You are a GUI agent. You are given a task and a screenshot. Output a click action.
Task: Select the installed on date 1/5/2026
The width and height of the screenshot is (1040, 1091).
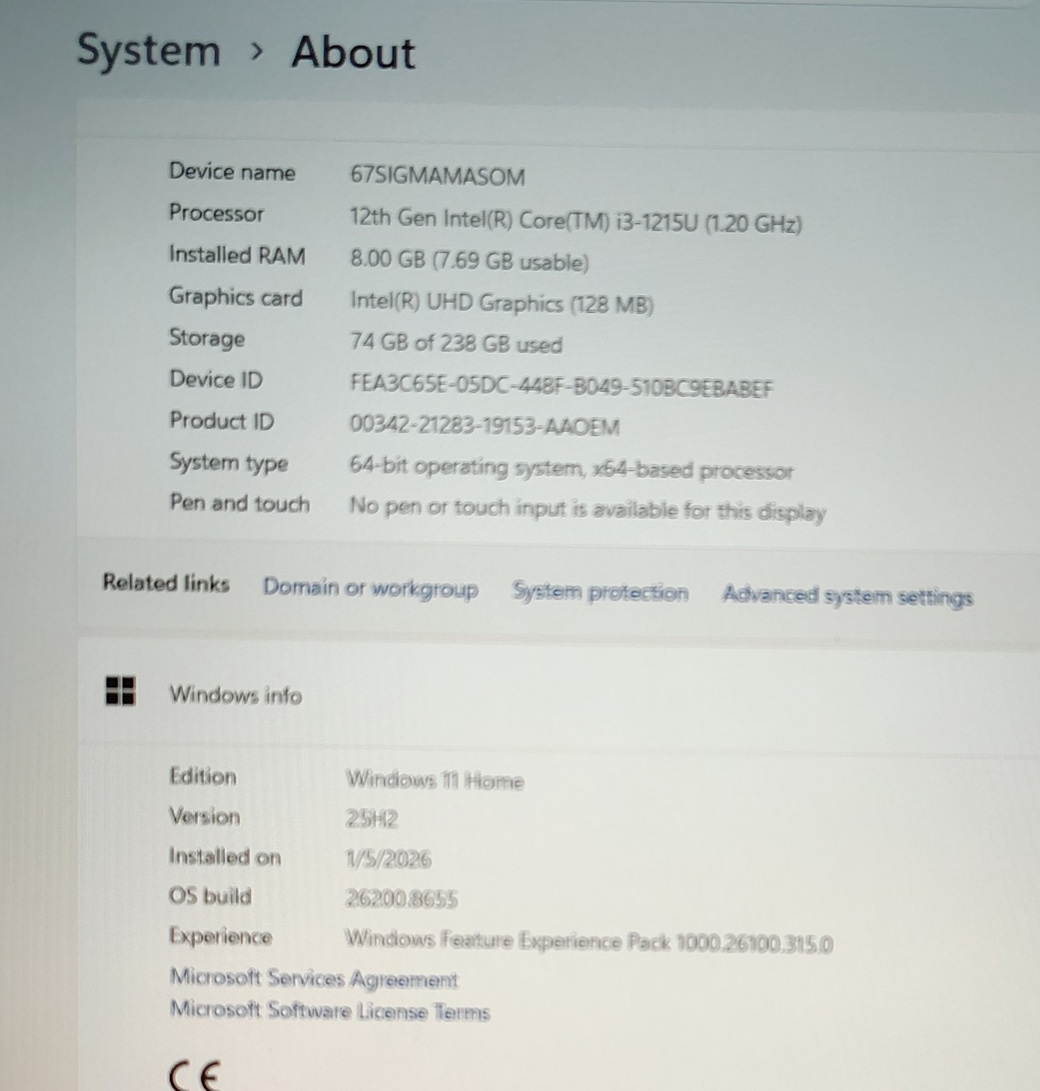(389, 859)
